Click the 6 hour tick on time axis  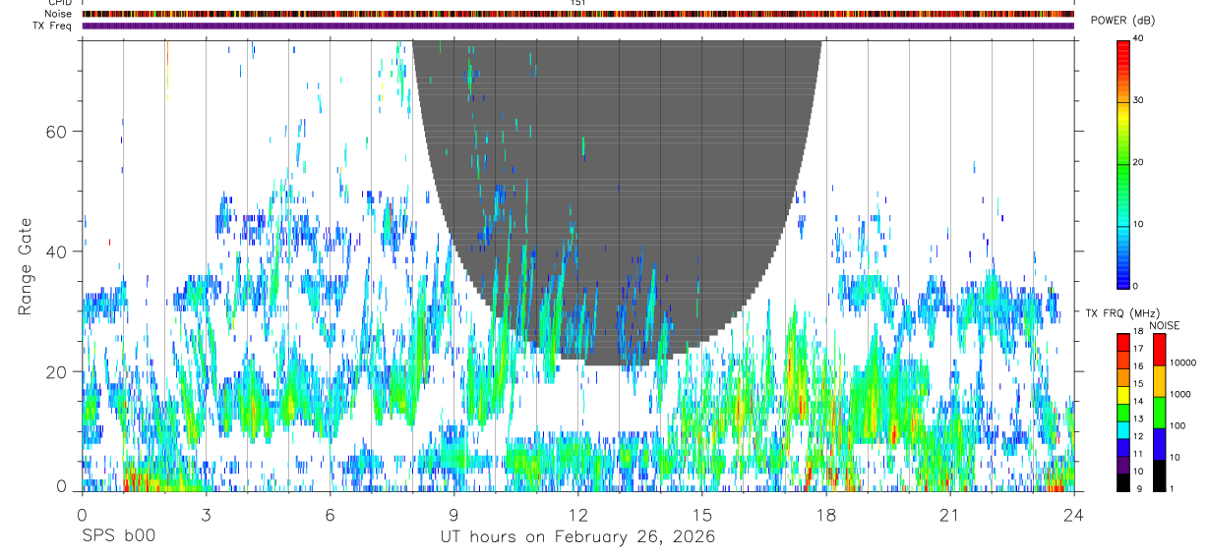tap(330, 514)
